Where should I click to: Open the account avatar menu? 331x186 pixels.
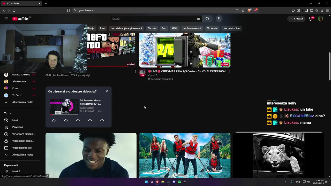point(320,19)
